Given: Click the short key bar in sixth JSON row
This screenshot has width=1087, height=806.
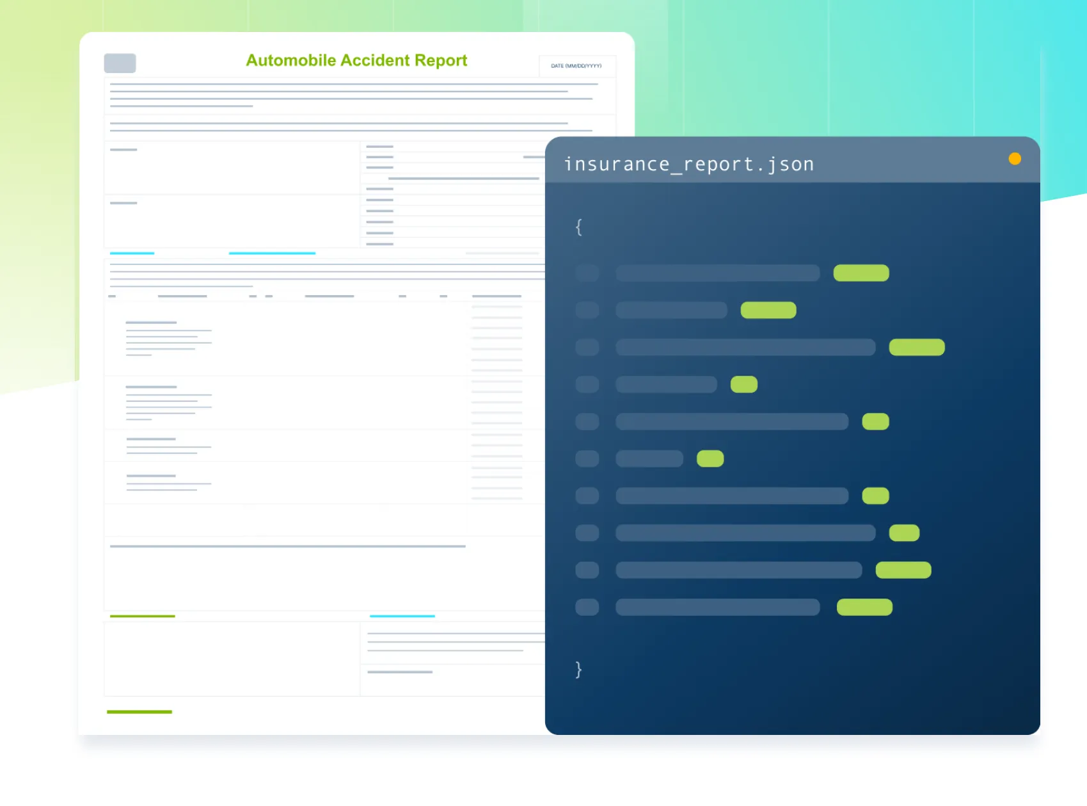Looking at the screenshot, I should 649,459.
